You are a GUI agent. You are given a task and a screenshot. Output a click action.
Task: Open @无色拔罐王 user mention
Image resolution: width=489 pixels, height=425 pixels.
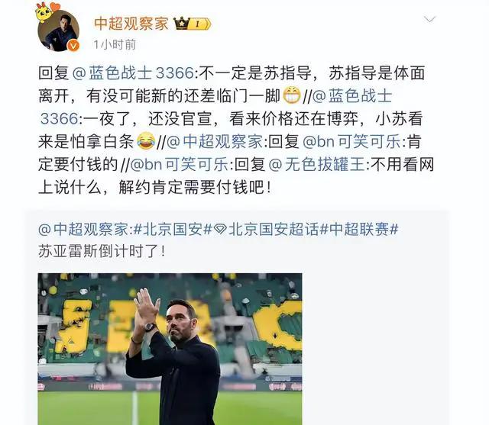pyautogui.click(x=316, y=164)
